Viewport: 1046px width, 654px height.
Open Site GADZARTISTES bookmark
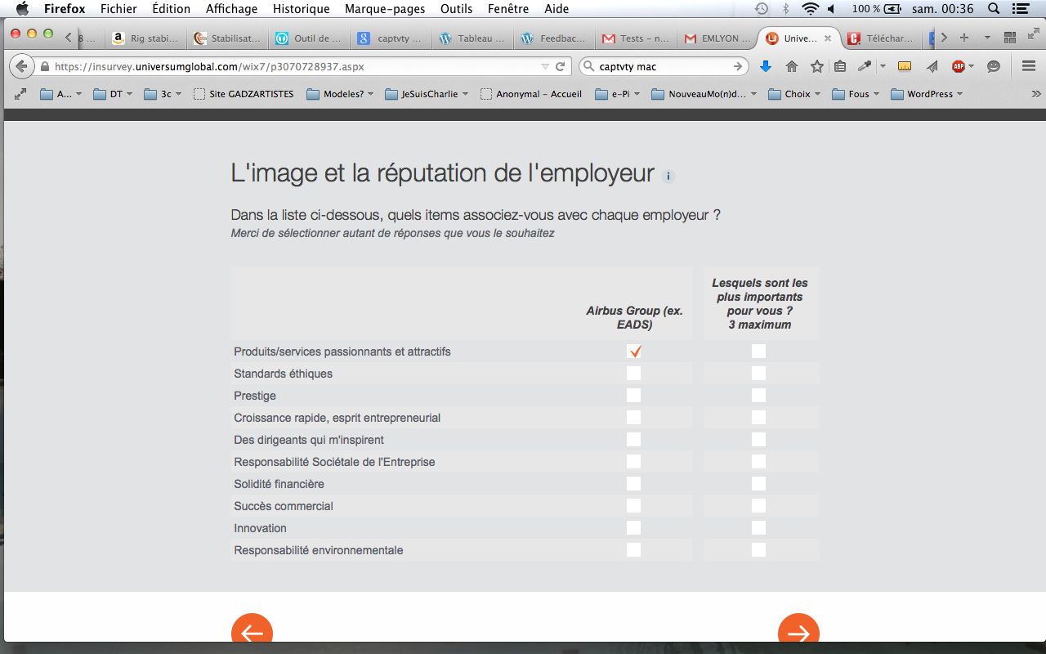pos(244,94)
